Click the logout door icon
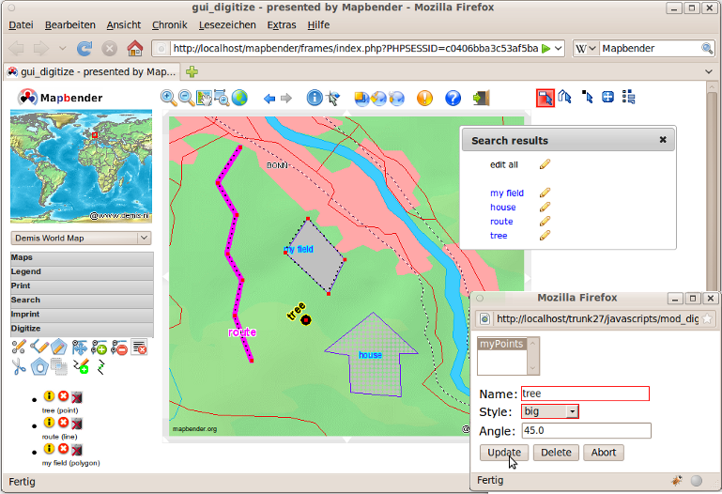Screen dimensions: 722x494 tap(482, 98)
